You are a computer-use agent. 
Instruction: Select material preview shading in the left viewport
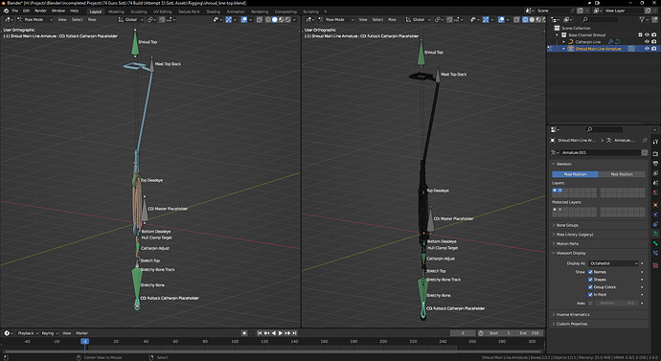pyautogui.click(x=282, y=19)
